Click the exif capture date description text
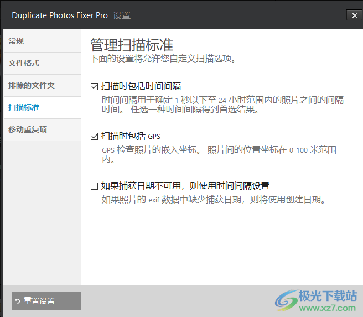The image size is (363, 317). [x=214, y=200]
